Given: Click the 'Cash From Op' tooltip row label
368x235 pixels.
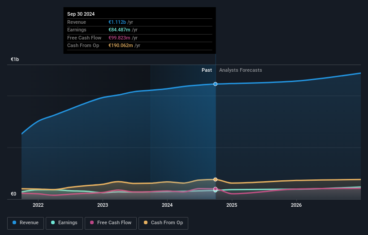Looking at the screenshot, I should tap(83, 46).
